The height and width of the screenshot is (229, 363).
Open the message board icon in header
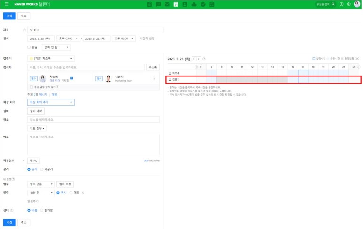point(158,4)
